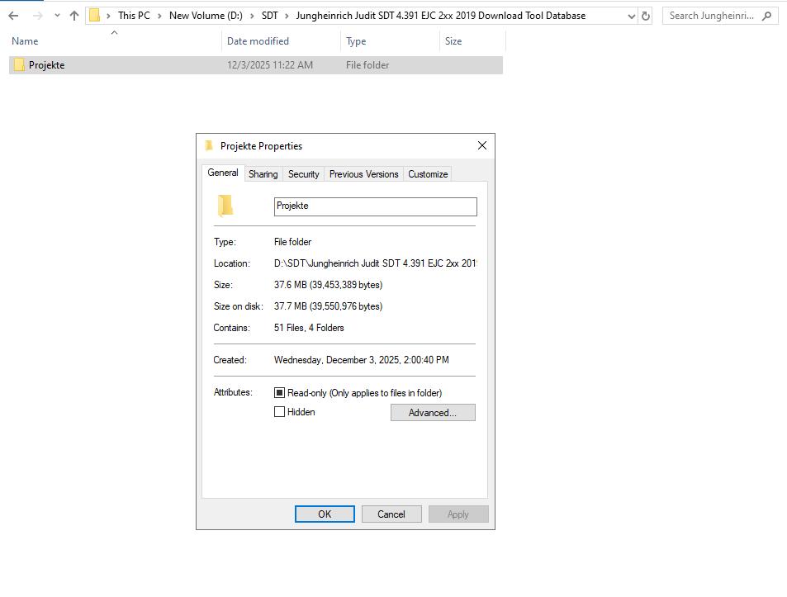787x597 pixels.
Task: Navigate back using the back arrow
Action: coord(12,15)
